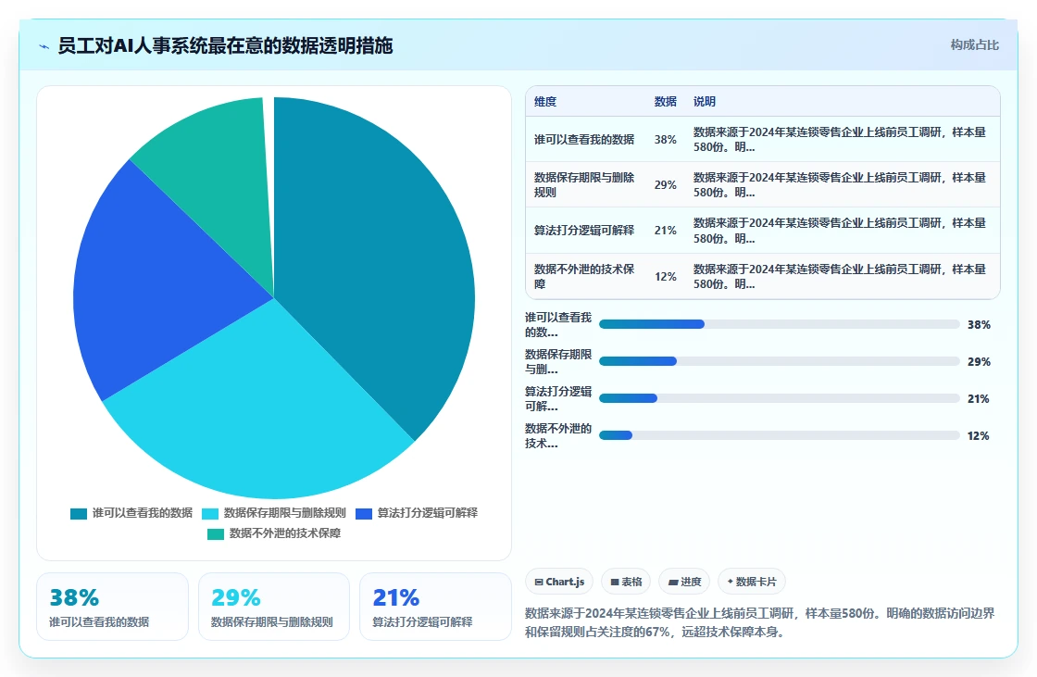The image size is (1037, 677).
Task: Click the 说明 column header
Action: pos(705,101)
